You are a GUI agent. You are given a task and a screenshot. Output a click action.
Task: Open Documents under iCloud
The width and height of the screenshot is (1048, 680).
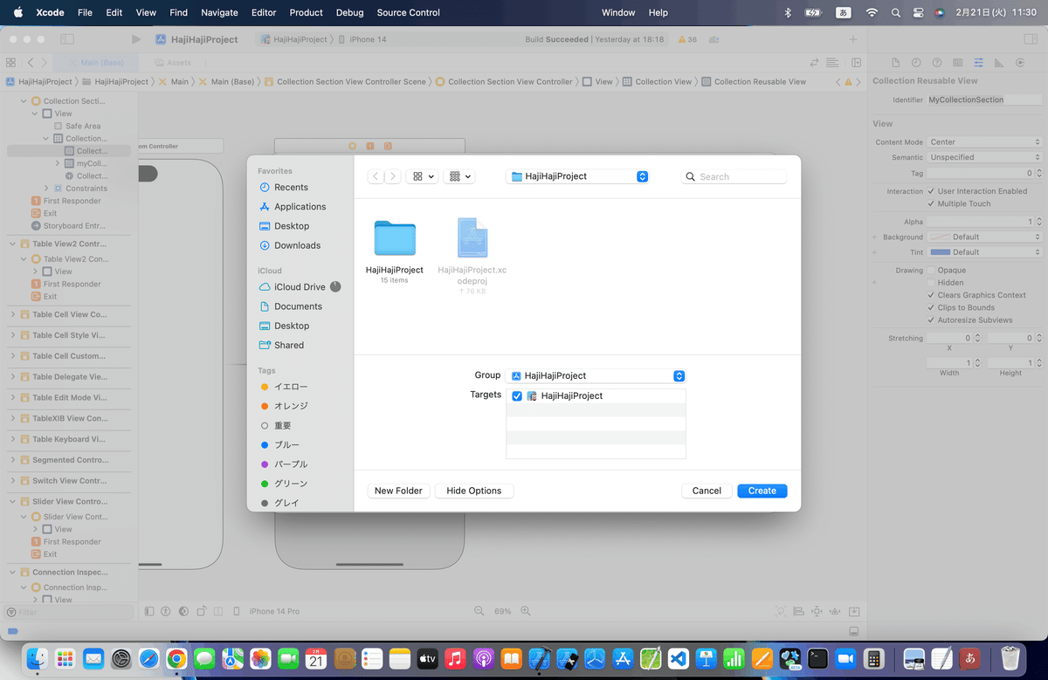tap(298, 306)
